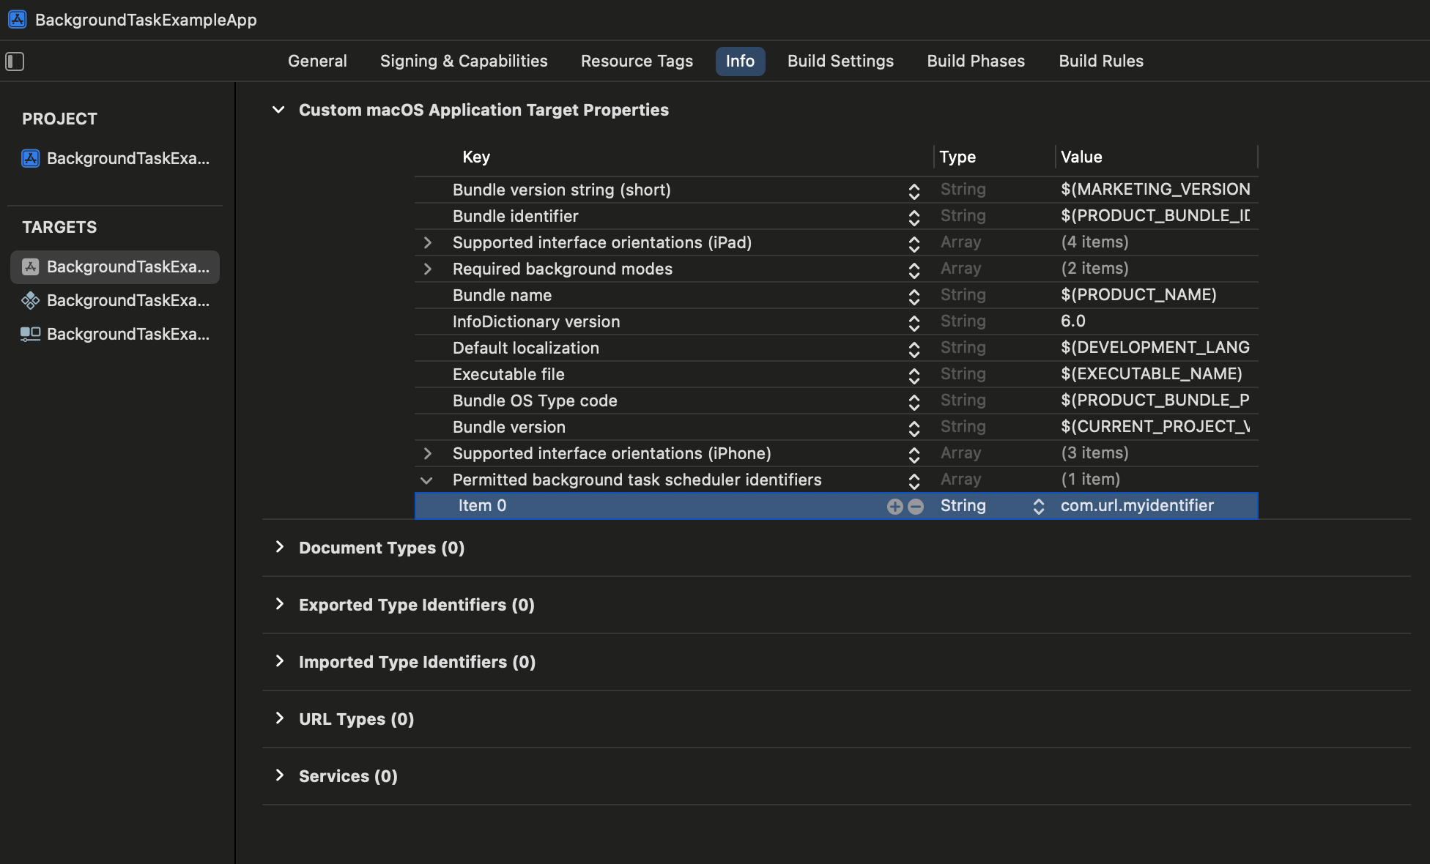Click the minus icon on Item 0
The width and height of the screenshot is (1430, 864).
916,507
